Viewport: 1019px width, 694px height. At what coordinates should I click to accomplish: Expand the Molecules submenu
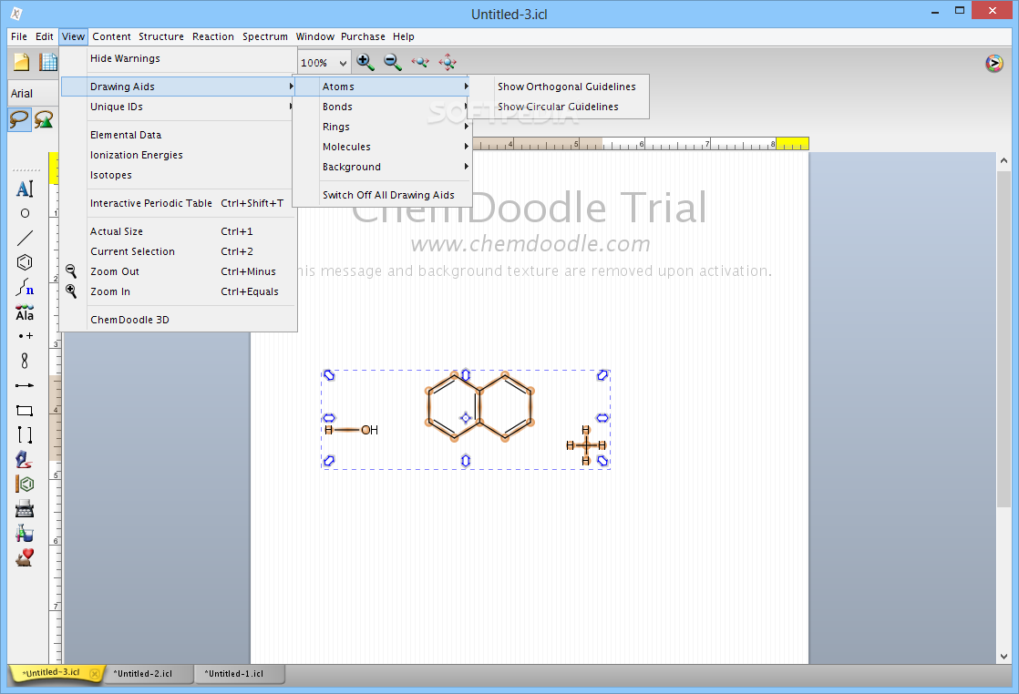tap(382, 147)
